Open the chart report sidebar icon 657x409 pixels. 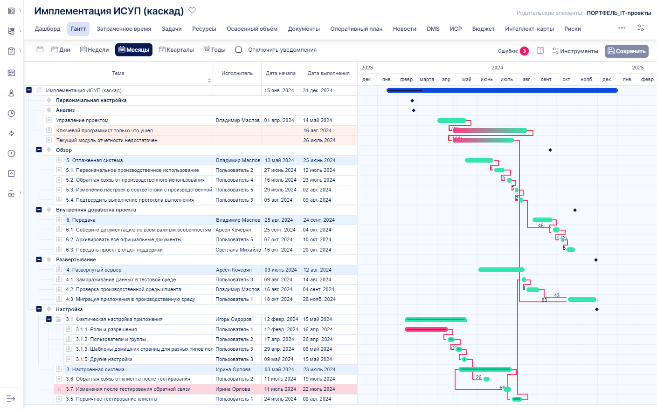click(11, 173)
